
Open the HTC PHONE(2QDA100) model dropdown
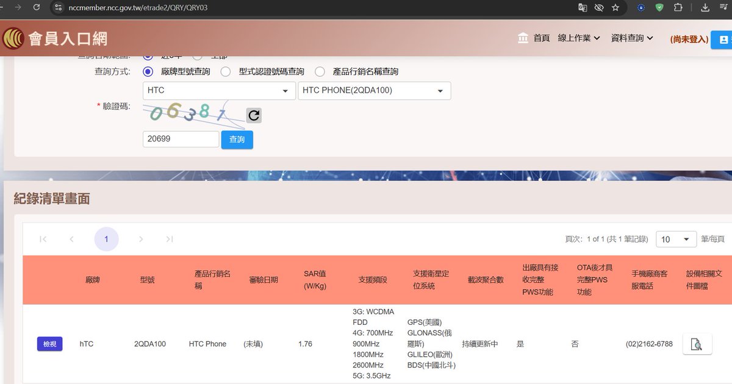coord(375,90)
